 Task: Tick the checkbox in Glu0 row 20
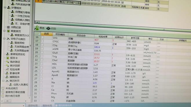(42, 52)
